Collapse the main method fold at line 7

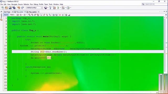pyautogui.click(x=9, y=37)
